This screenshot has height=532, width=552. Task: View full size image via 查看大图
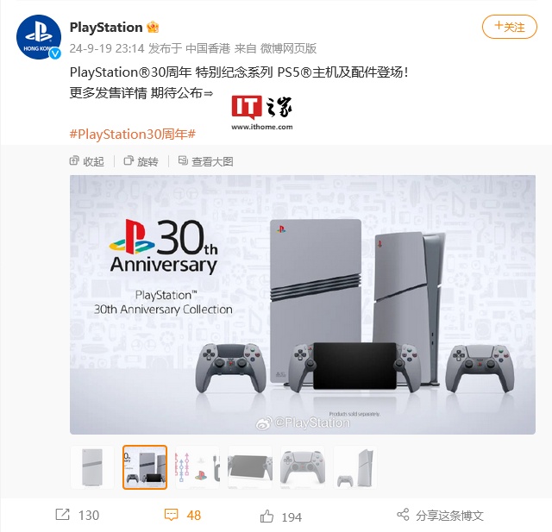[x=205, y=161]
